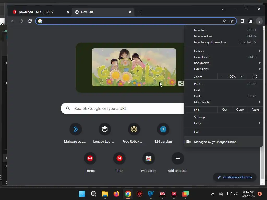Choose Find... from the menu
Viewport: 267px width, 200px height.
(223, 96)
